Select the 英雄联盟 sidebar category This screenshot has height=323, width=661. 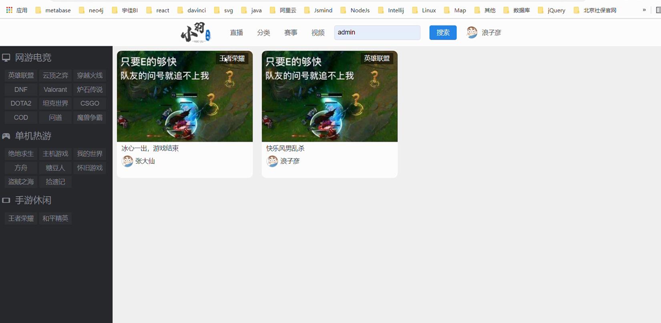pyautogui.click(x=21, y=75)
